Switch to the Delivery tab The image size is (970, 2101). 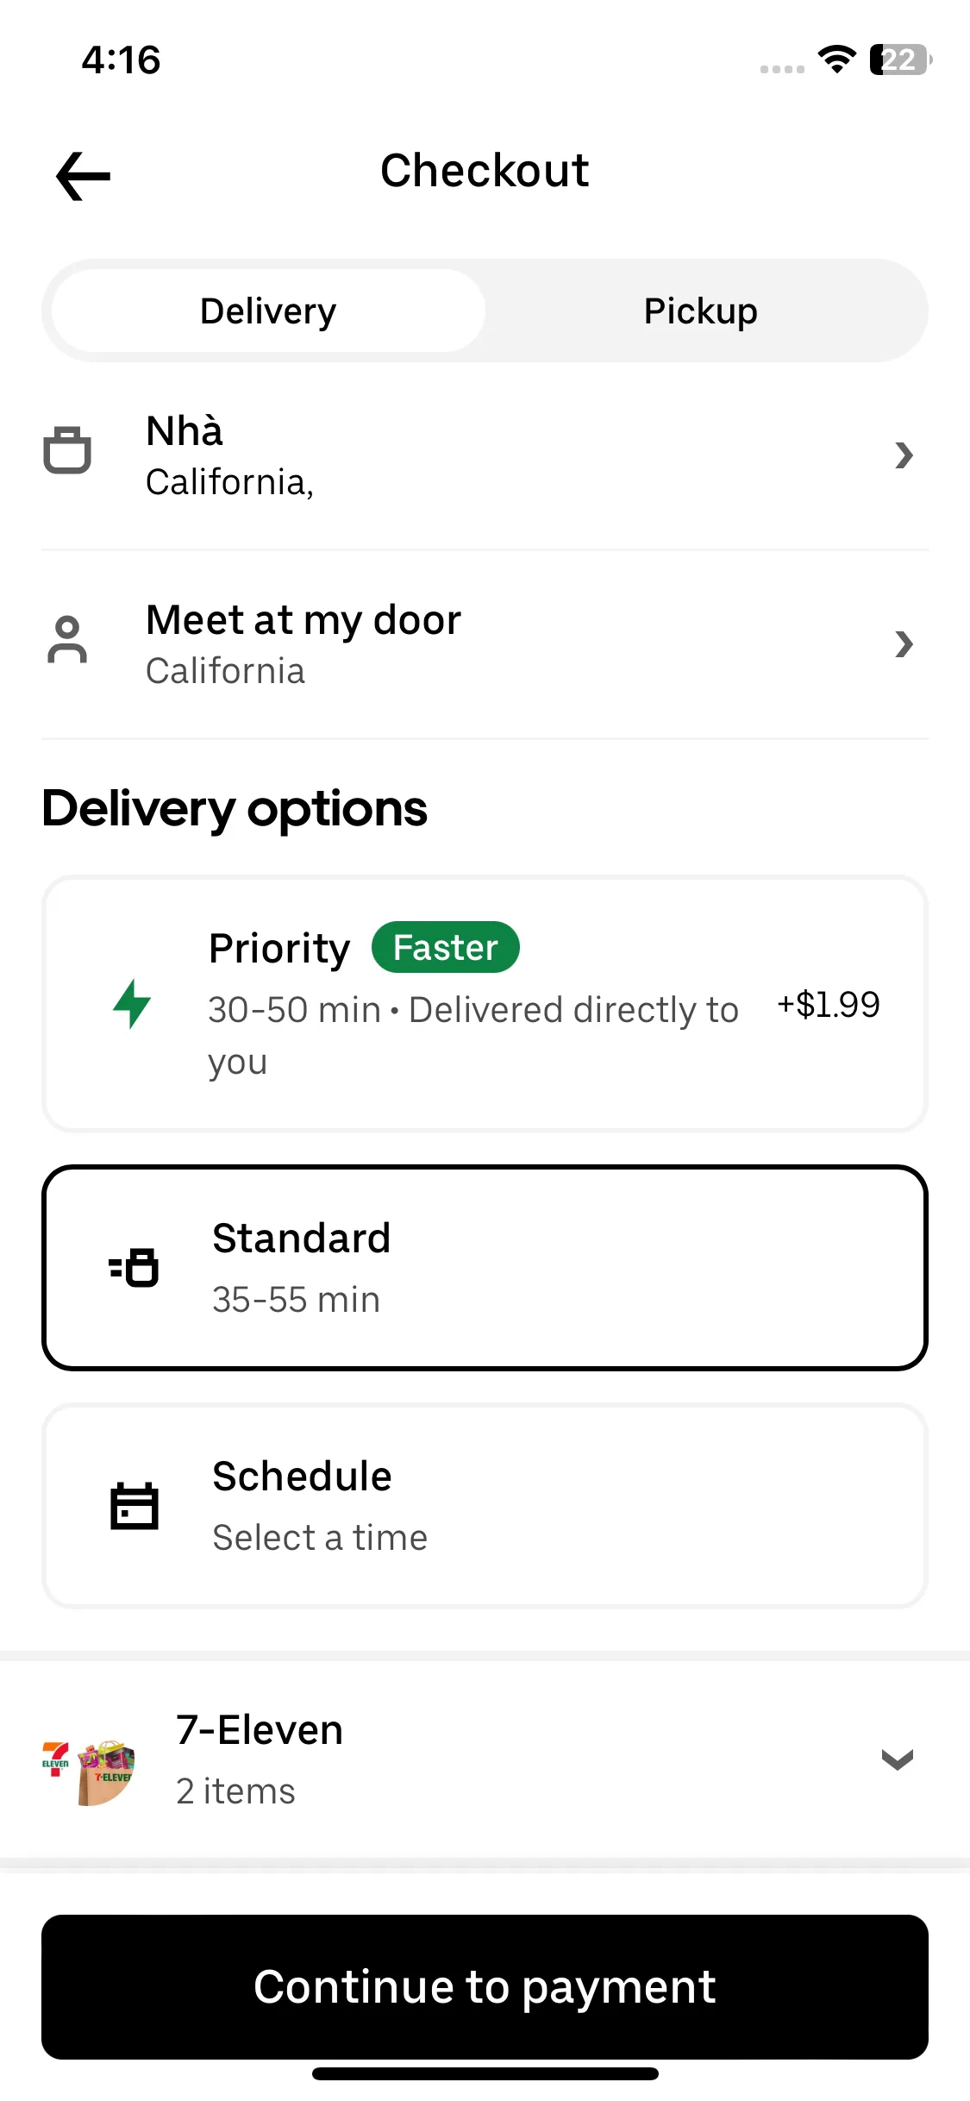pos(268,310)
